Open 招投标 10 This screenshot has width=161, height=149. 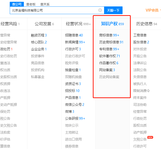coord(72,91)
